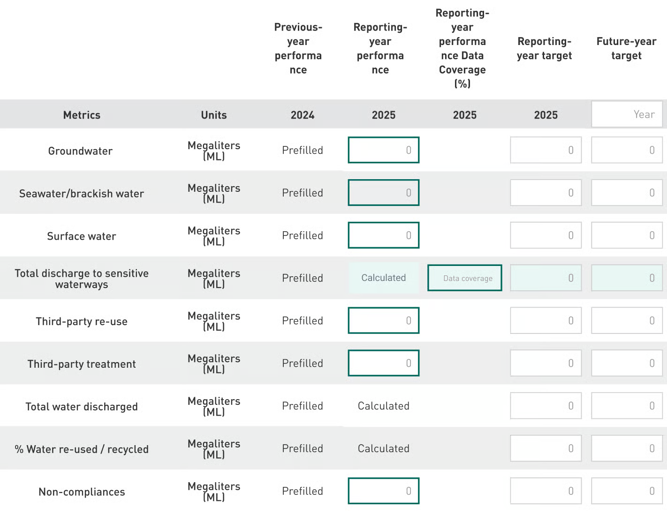Click % Water re-used / recycled future-year target
This screenshot has height=515, width=667.
click(627, 448)
